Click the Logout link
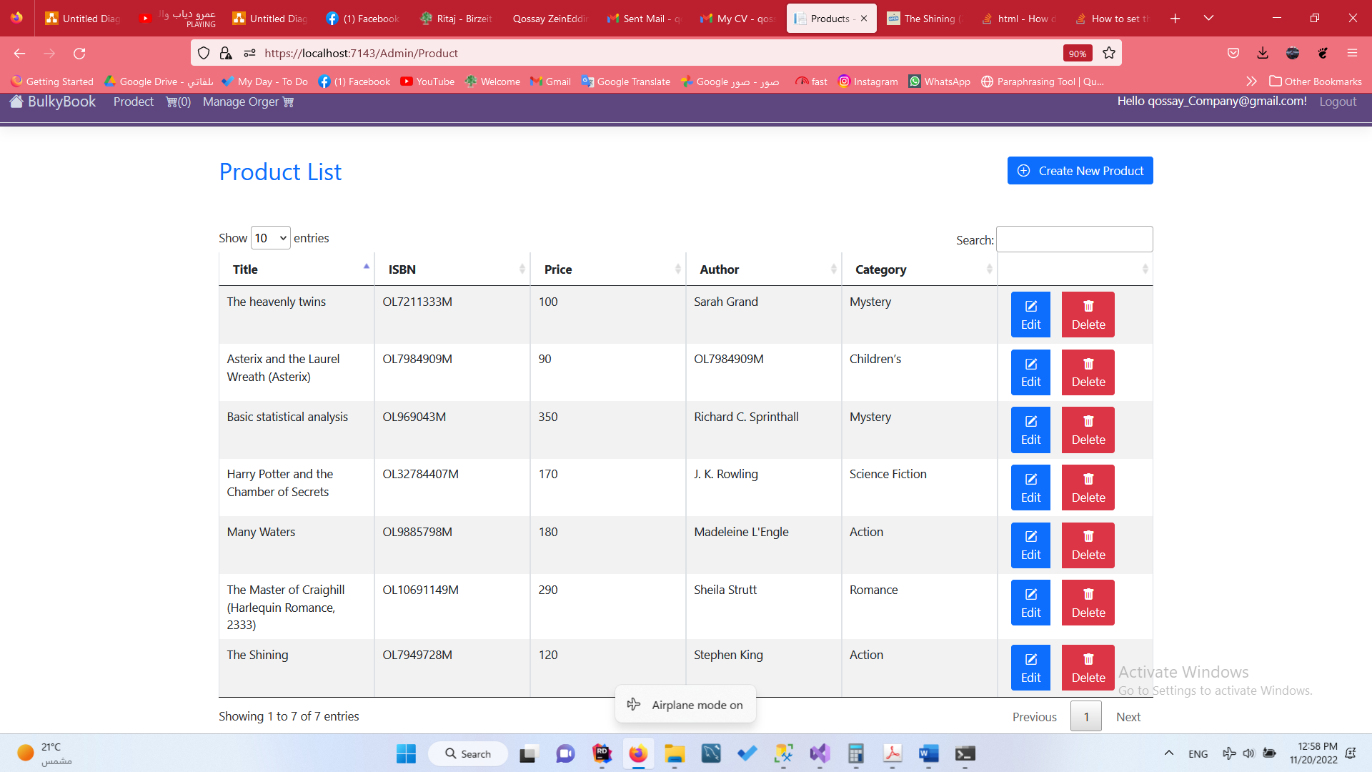The width and height of the screenshot is (1372, 772). coord(1337,102)
